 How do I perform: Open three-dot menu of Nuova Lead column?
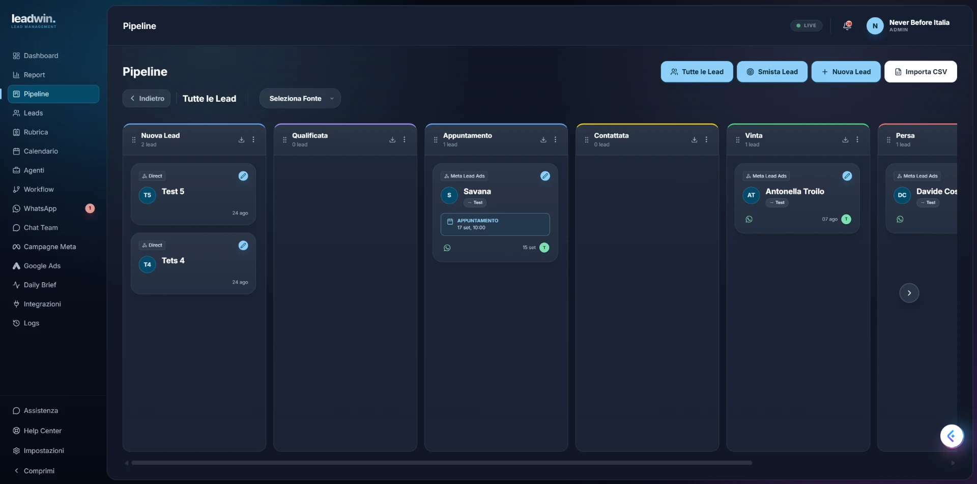click(x=253, y=140)
